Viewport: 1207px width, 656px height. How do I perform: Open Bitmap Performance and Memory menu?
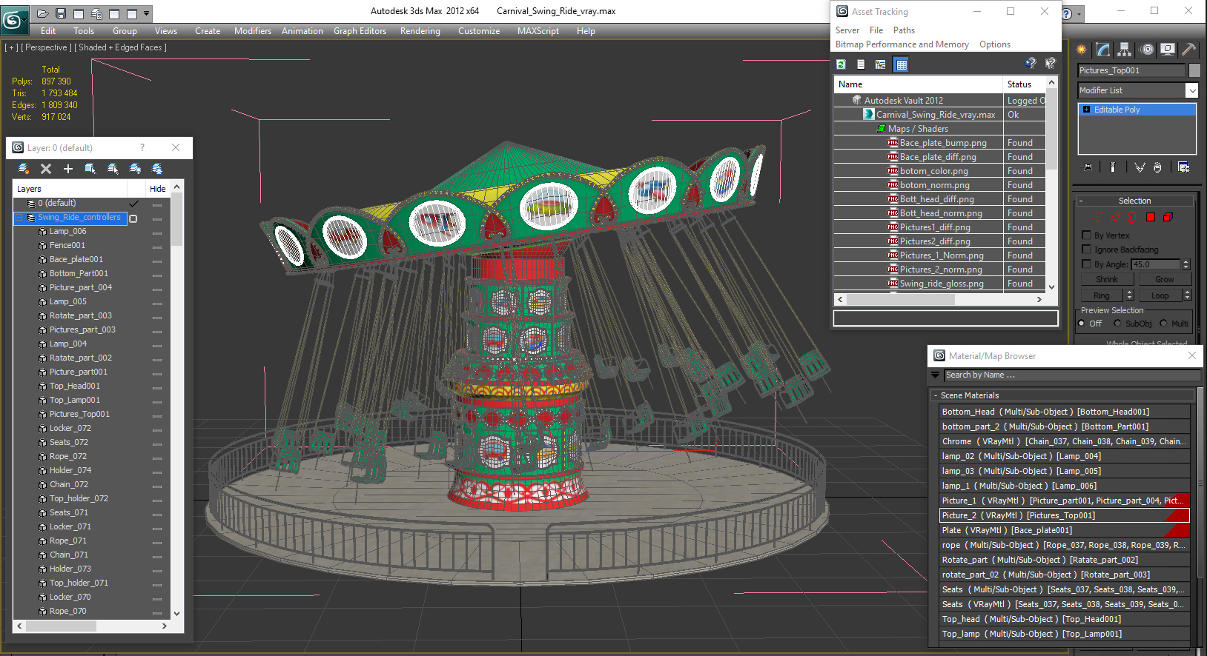tap(902, 44)
